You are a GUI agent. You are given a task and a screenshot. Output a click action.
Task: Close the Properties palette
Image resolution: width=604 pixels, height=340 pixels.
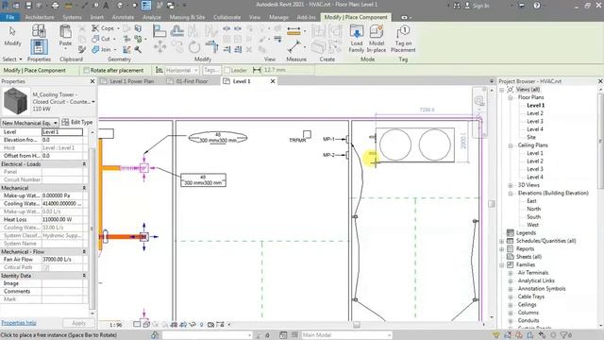coord(92,81)
